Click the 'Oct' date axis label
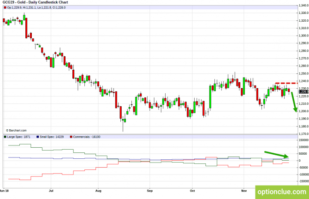 pos(192,191)
